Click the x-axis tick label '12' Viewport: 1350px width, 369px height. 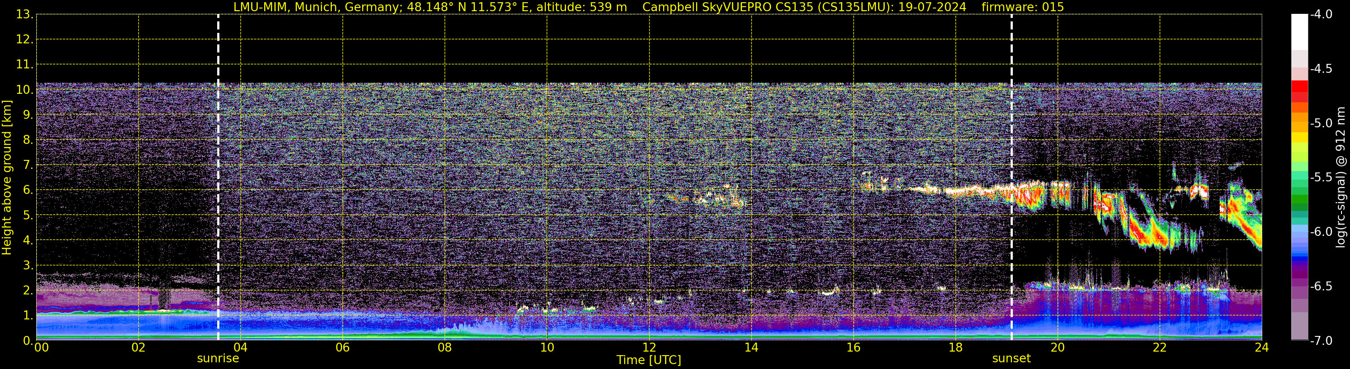tap(649, 348)
